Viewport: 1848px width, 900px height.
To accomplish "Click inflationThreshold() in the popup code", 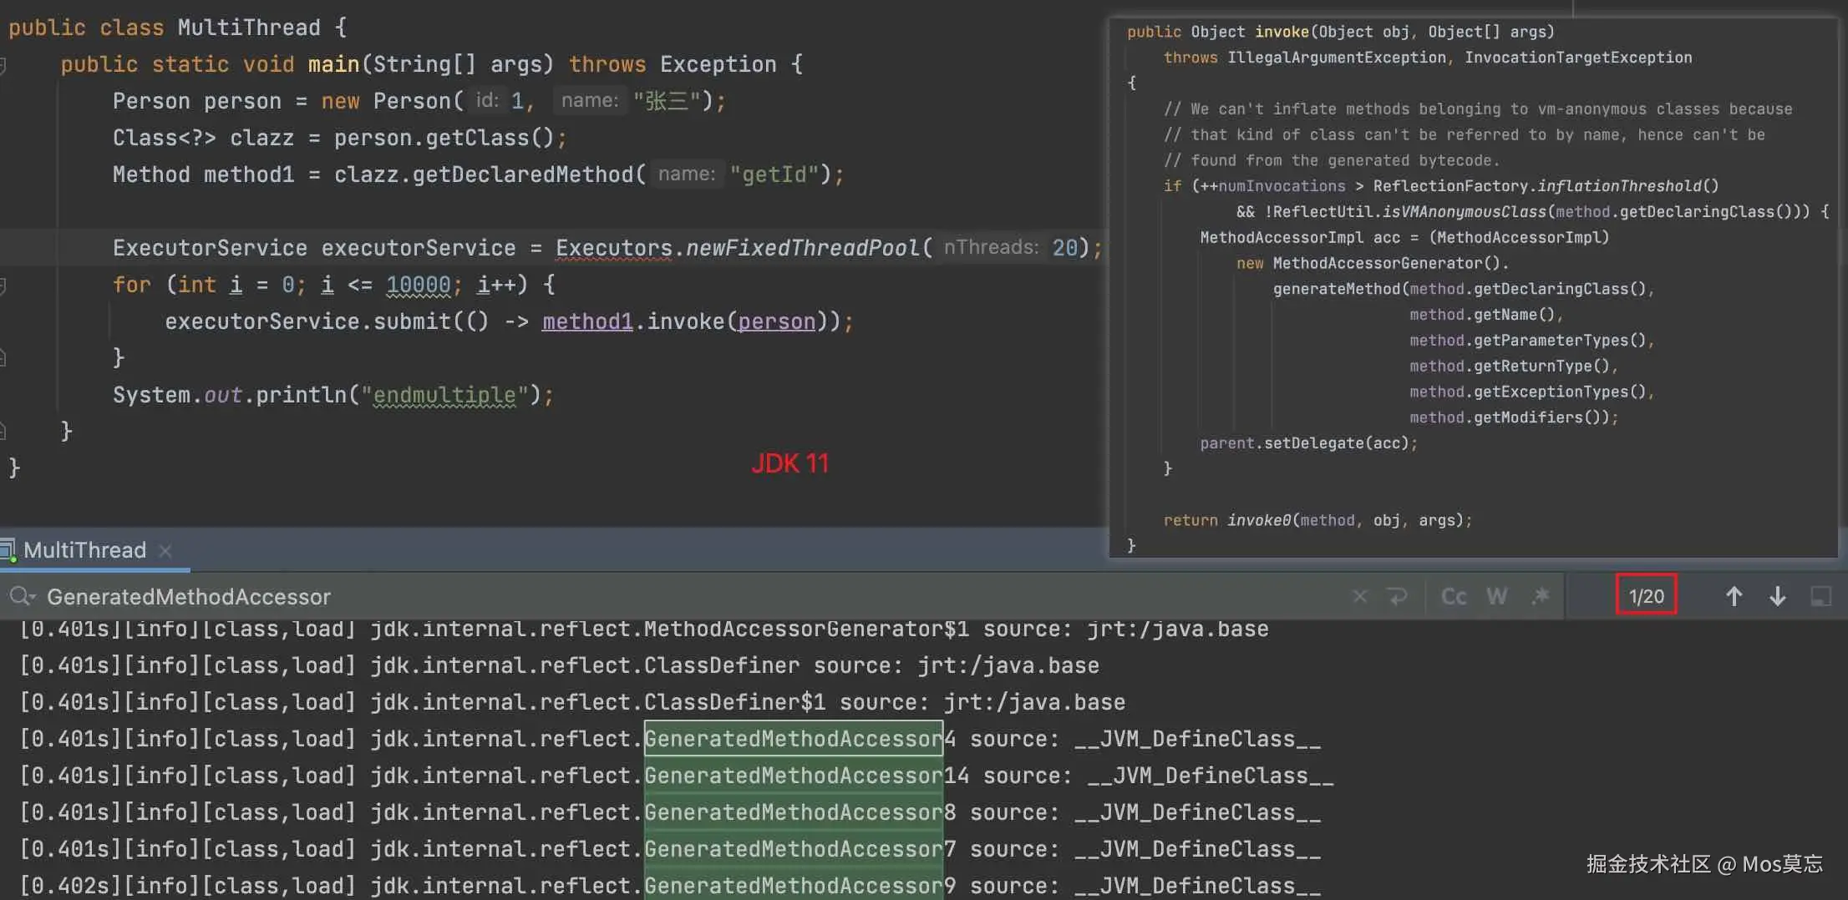I will [x=1627, y=186].
